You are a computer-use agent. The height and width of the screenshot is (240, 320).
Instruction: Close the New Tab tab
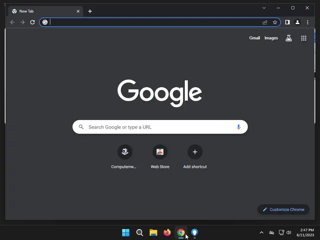pos(78,11)
